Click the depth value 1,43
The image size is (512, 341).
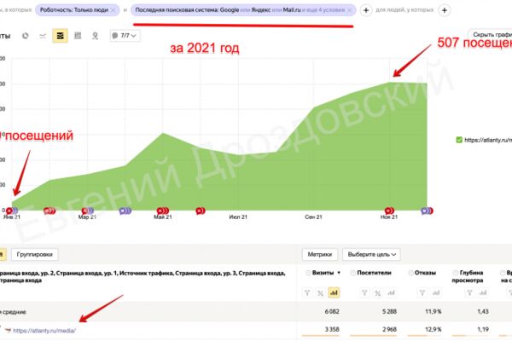click(x=483, y=312)
